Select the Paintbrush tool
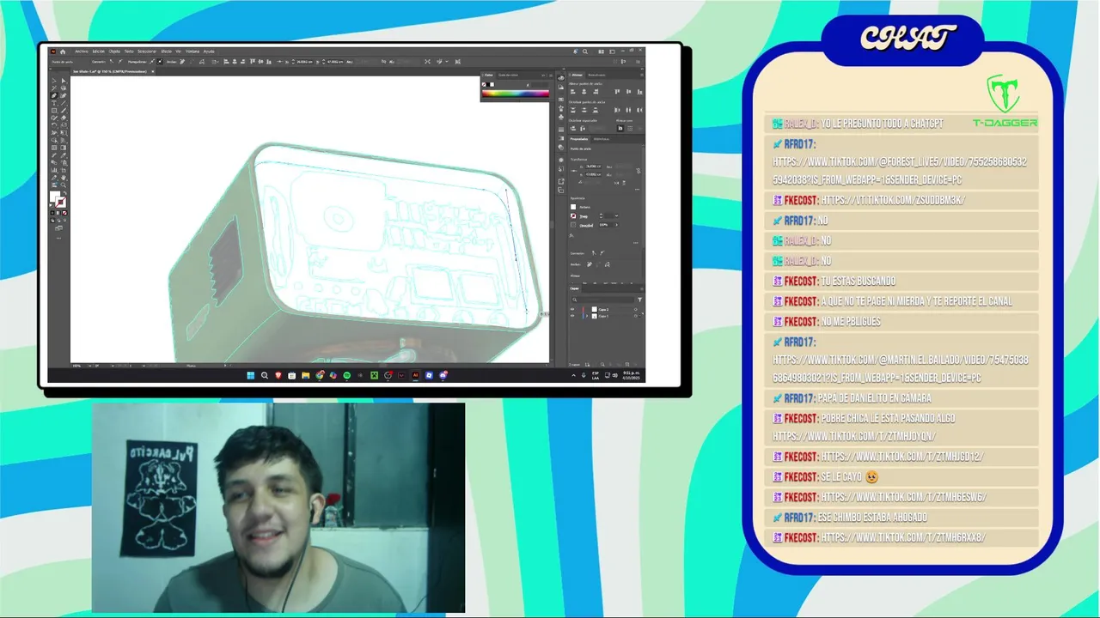1100x618 pixels. 63,110
